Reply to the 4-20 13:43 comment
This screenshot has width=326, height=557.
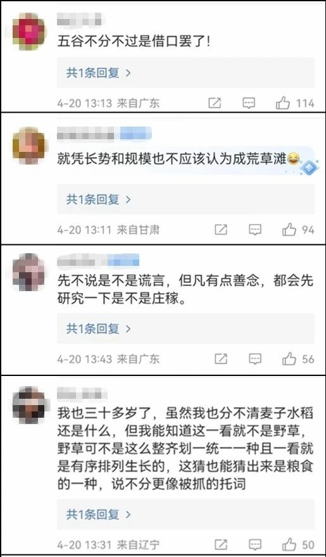click(255, 359)
